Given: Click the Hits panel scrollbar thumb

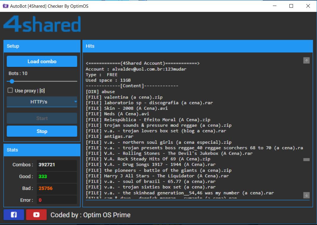Looking at the screenshot, I should pos(306,160).
